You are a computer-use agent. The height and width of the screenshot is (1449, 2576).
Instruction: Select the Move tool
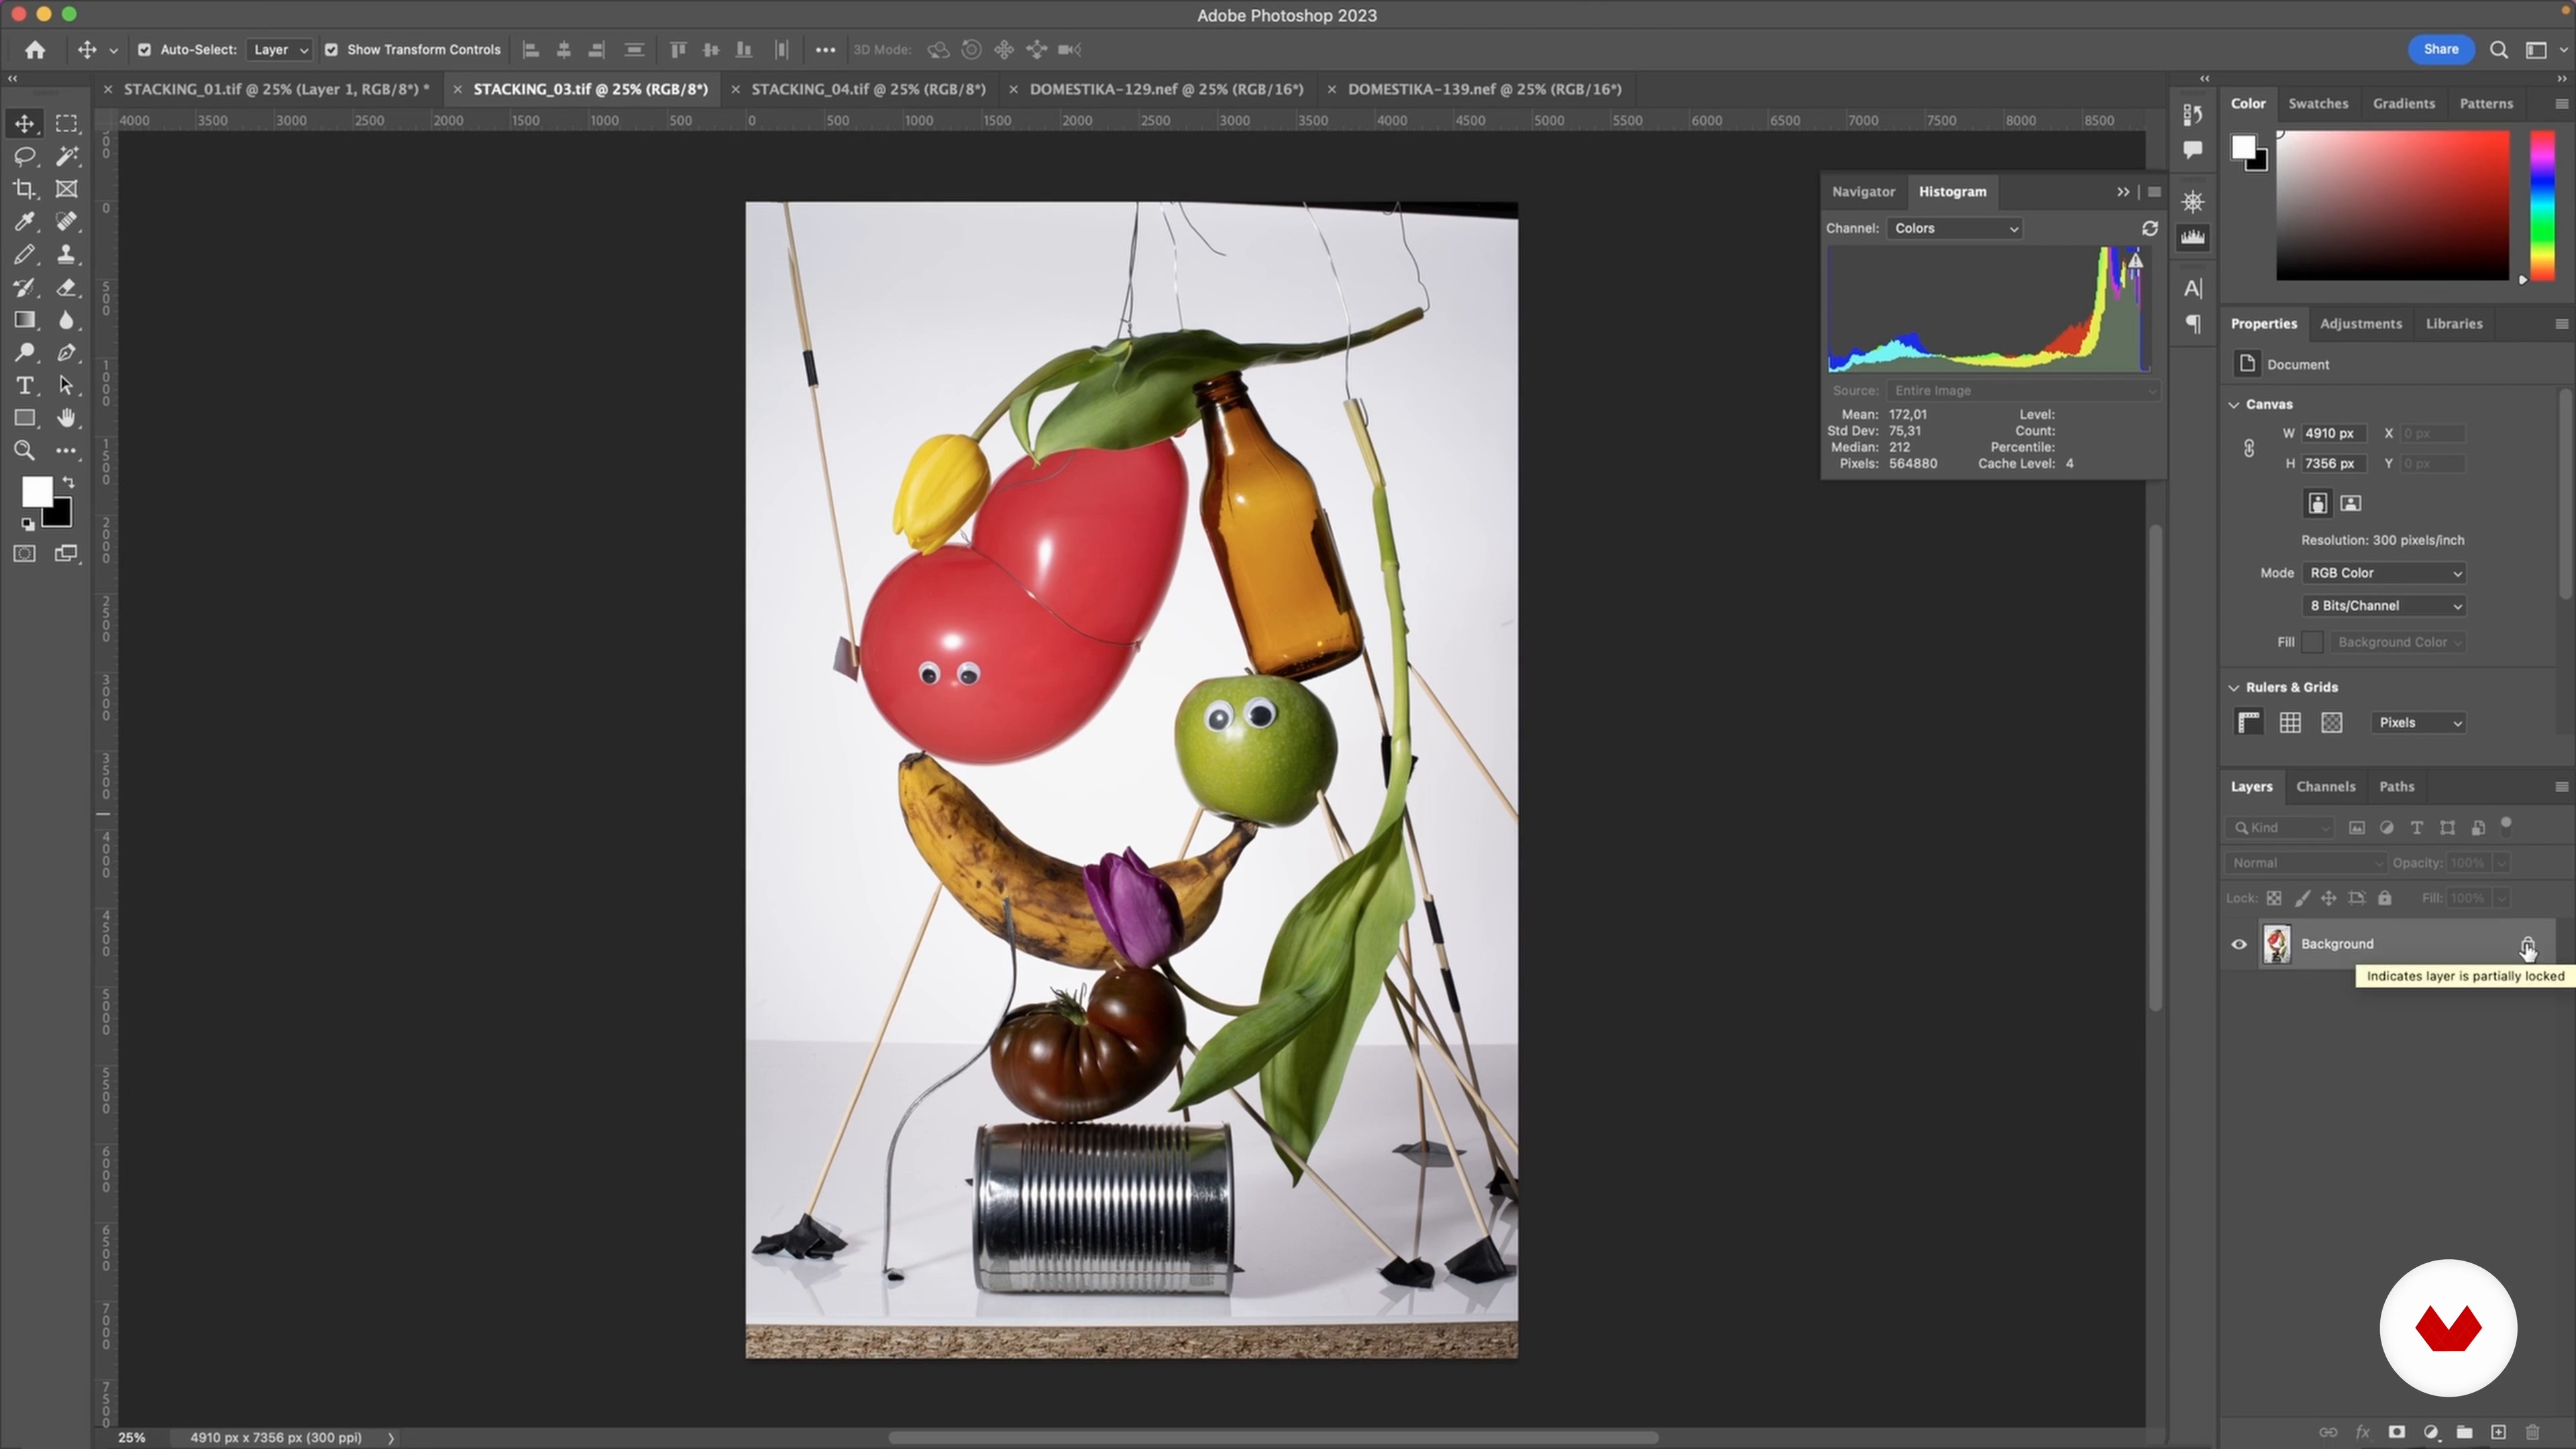tap(24, 124)
